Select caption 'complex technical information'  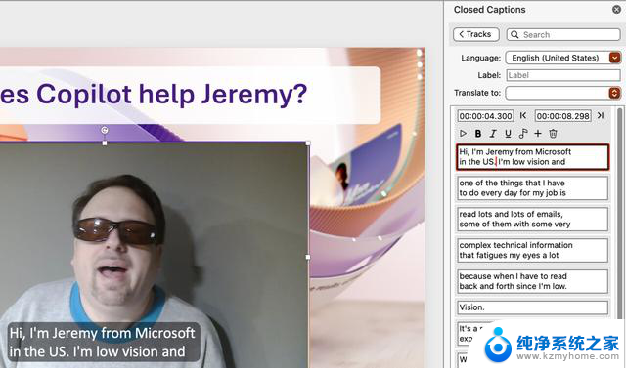point(532,250)
